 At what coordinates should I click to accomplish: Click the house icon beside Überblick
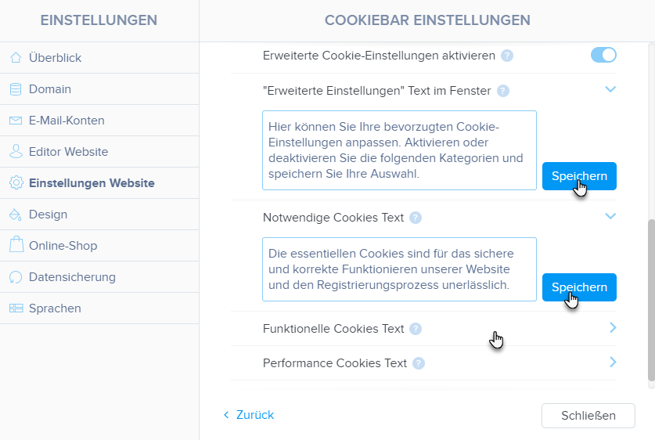click(16, 58)
